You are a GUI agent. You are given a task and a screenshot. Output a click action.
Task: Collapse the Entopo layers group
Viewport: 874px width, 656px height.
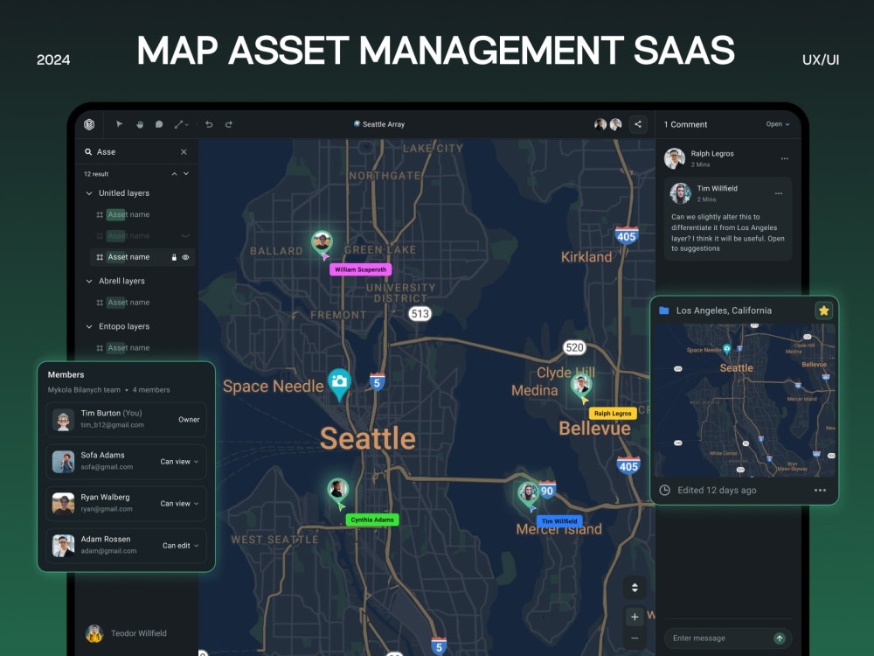pyautogui.click(x=89, y=326)
